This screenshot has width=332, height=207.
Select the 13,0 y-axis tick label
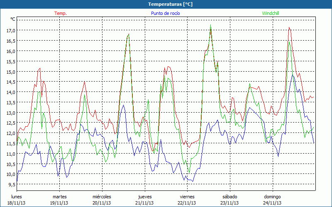tap(10, 113)
